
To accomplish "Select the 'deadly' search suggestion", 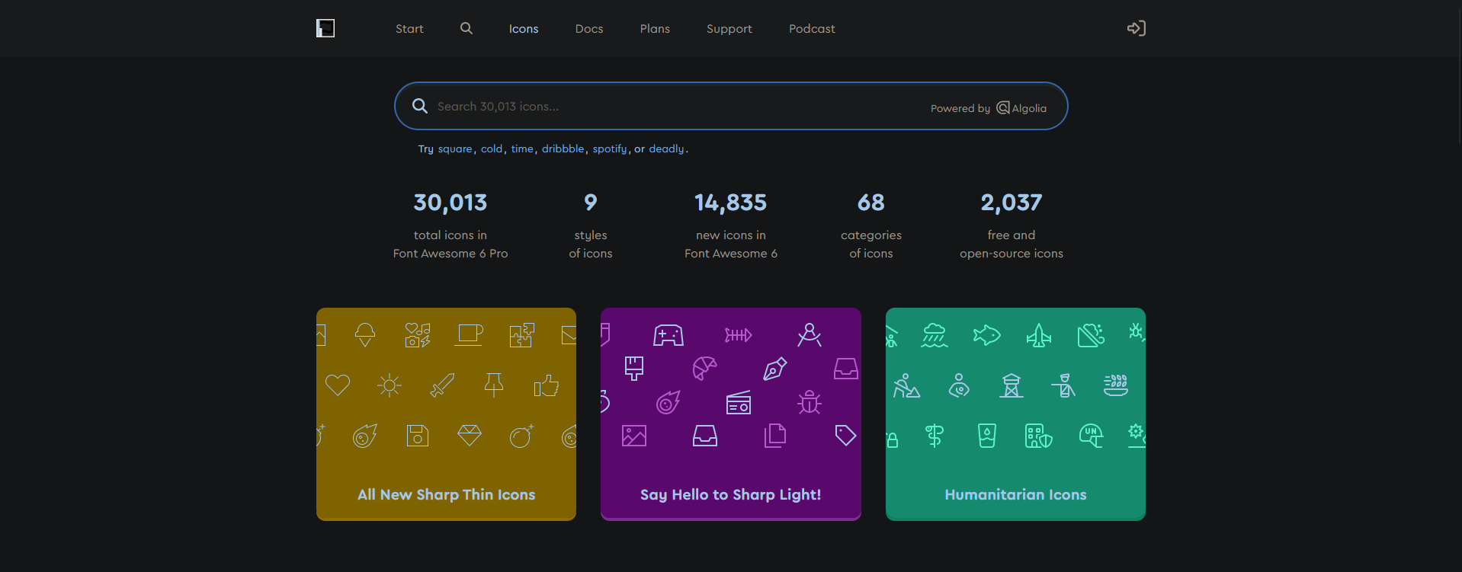I will [x=666, y=149].
